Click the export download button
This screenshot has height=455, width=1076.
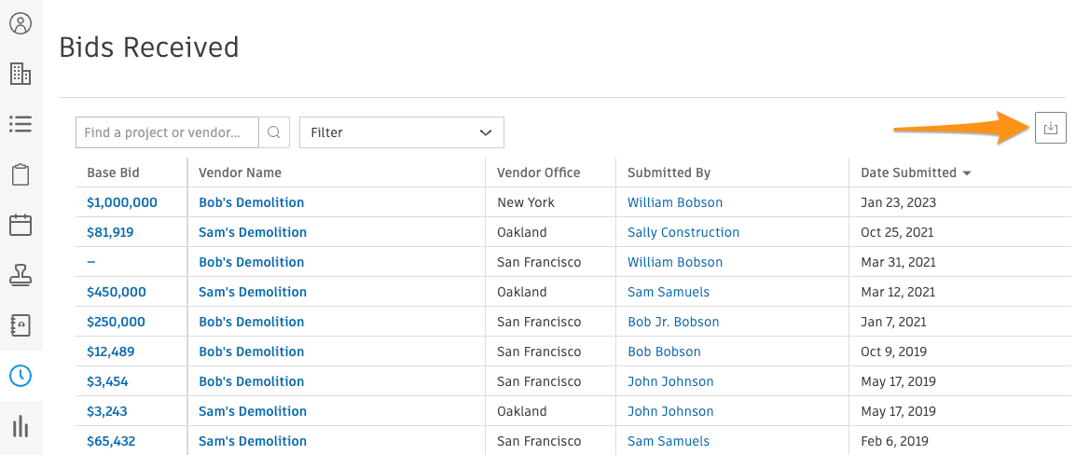pyautogui.click(x=1050, y=129)
